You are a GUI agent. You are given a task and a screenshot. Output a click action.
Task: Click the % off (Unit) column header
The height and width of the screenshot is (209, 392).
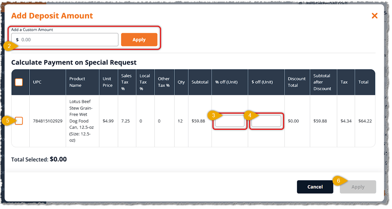226,82
